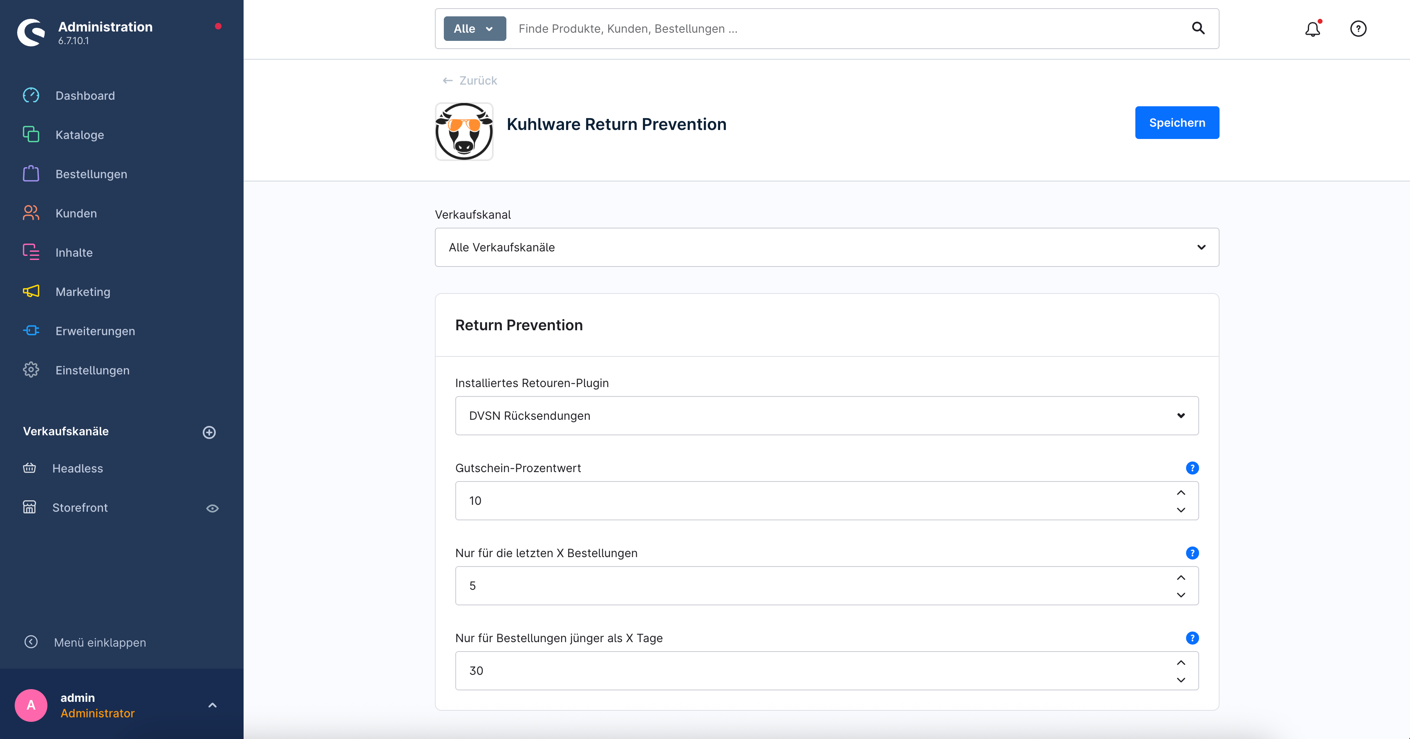
Task: Click the Kataloge icon in sidebar
Action: point(31,134)
